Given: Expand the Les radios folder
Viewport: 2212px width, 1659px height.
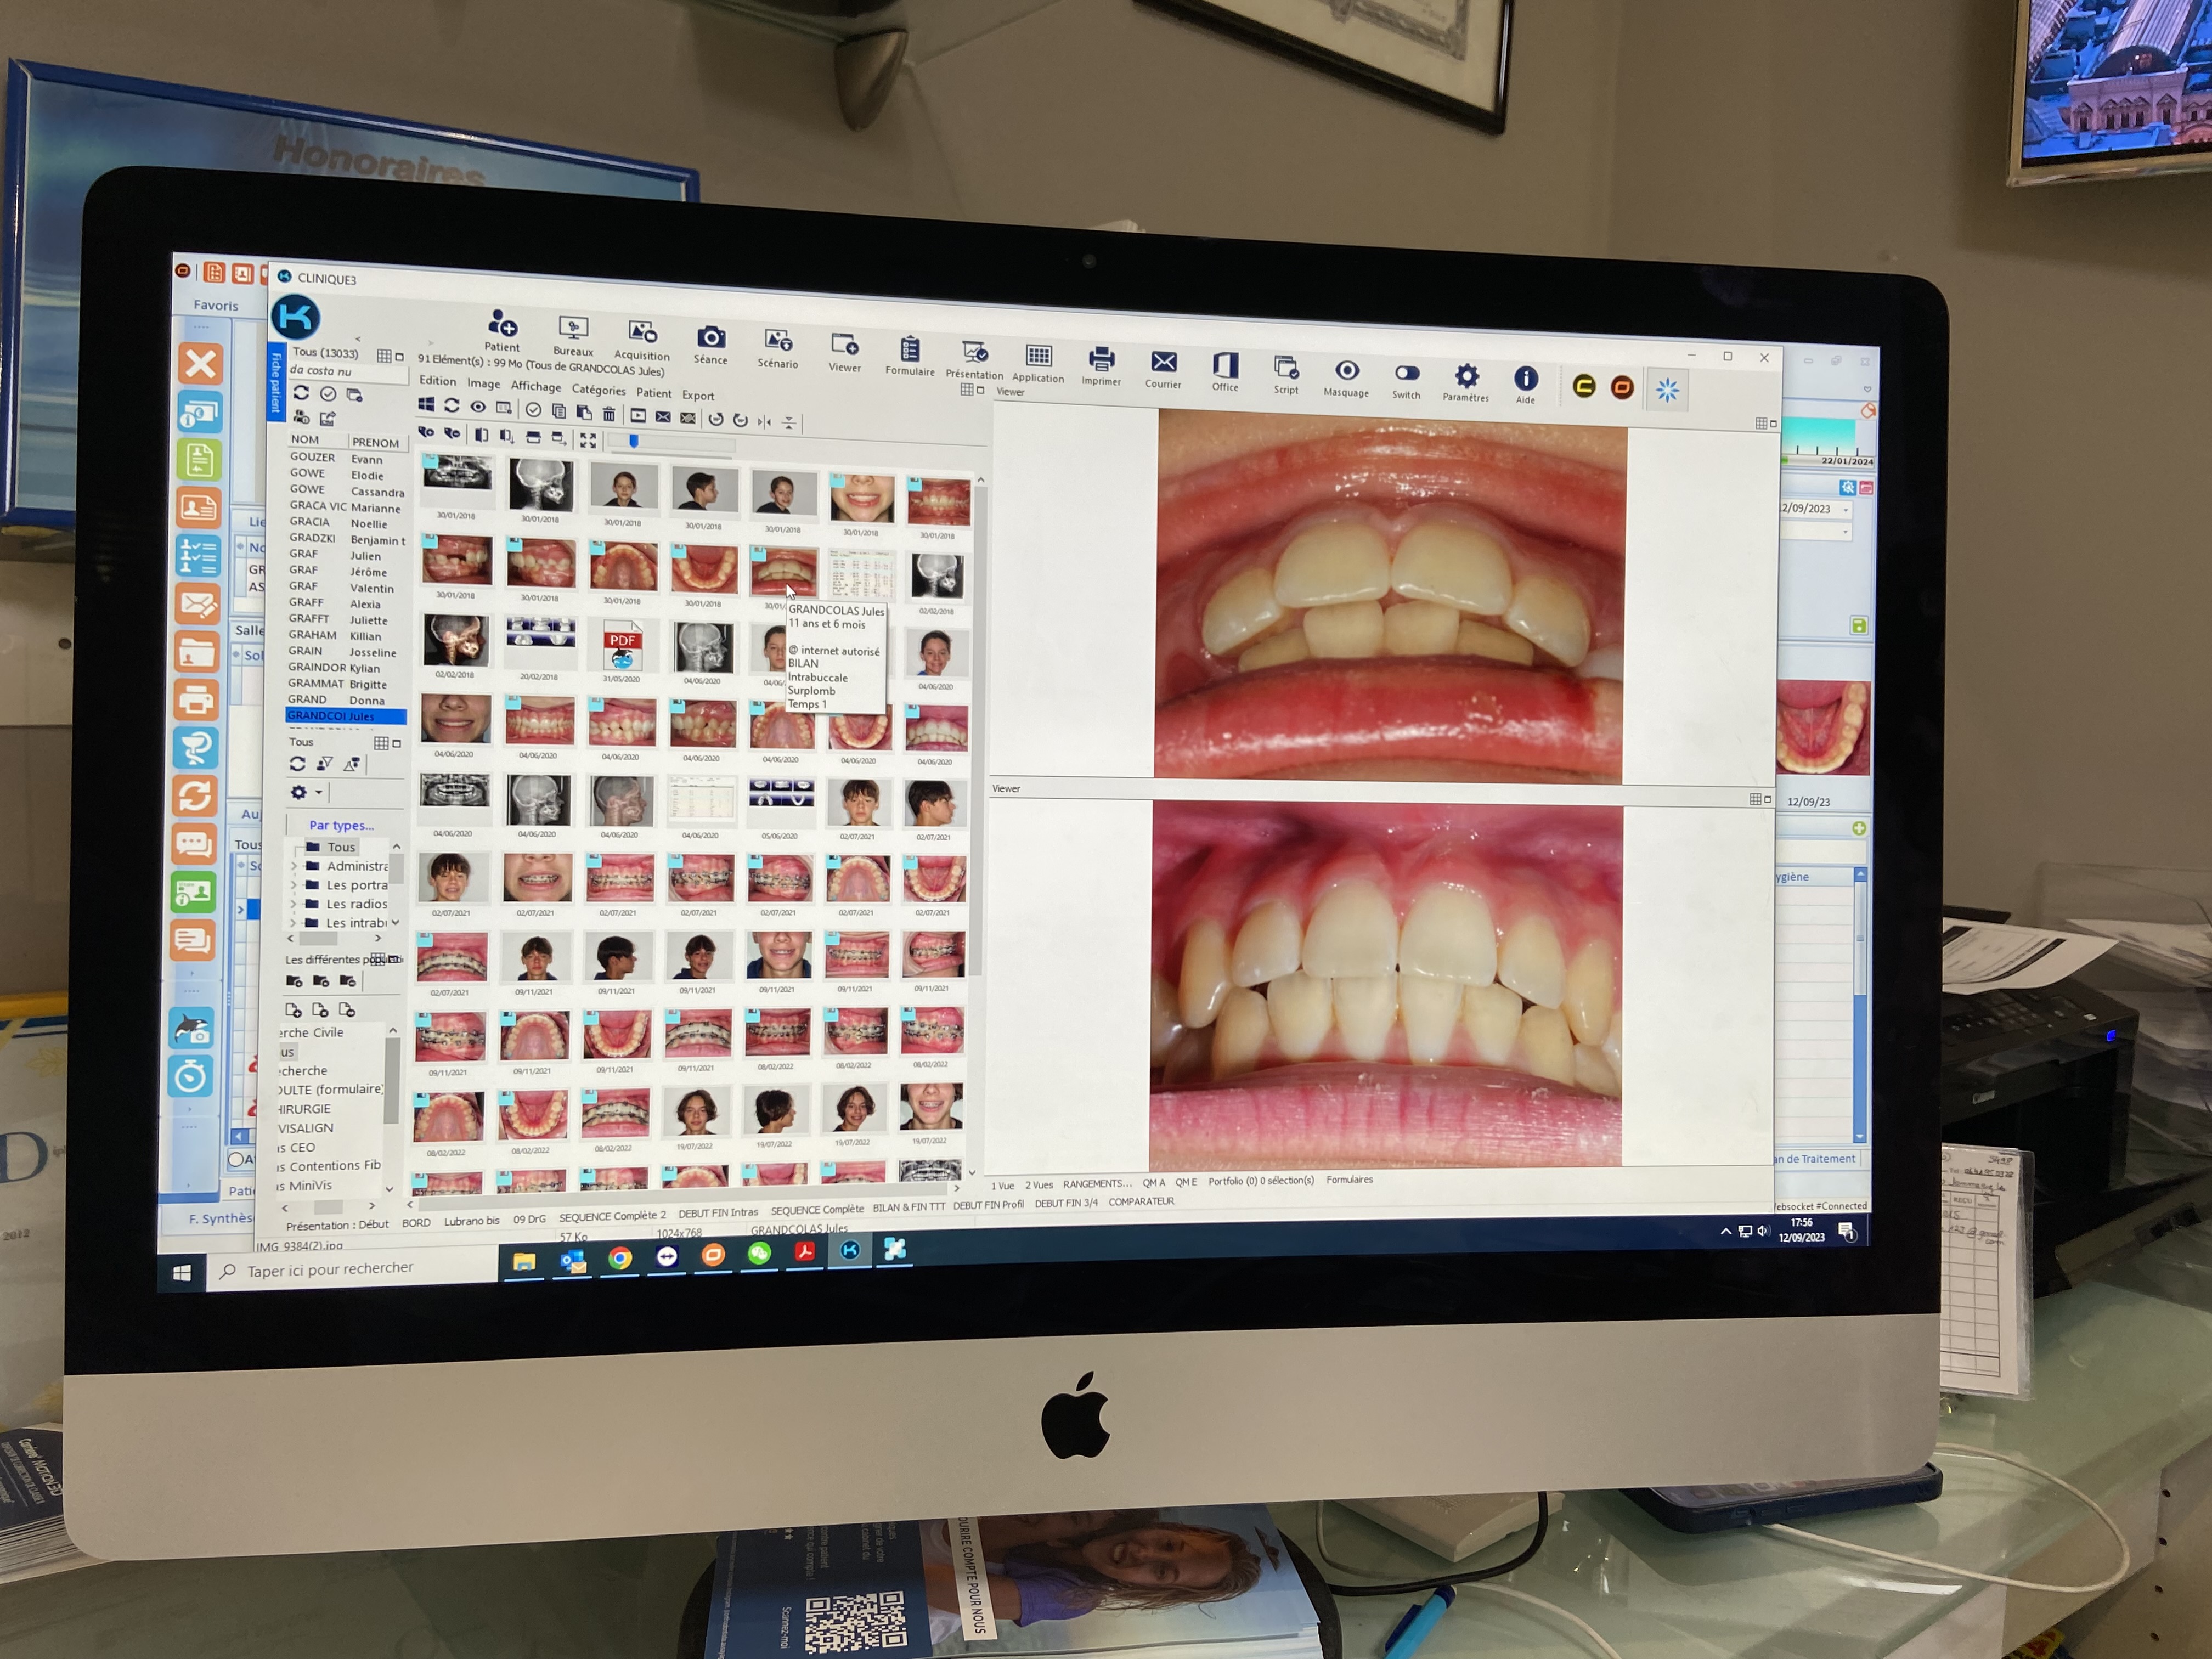Looking at the screenshot, I should point(293,904).
